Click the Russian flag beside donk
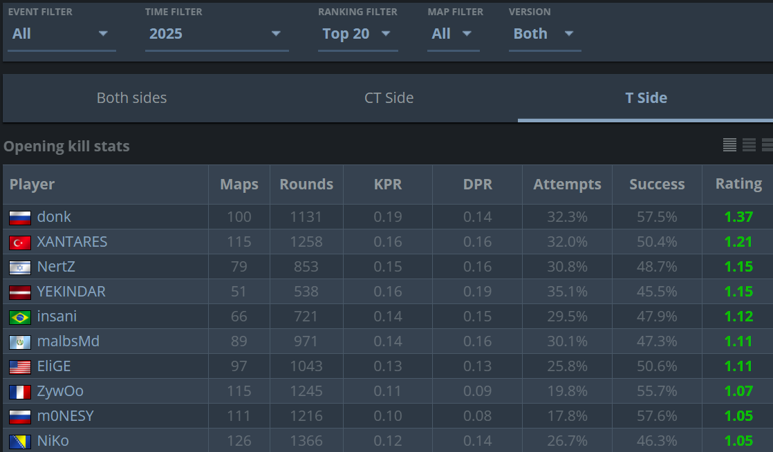Screen dimensions: 773x452 20,218
